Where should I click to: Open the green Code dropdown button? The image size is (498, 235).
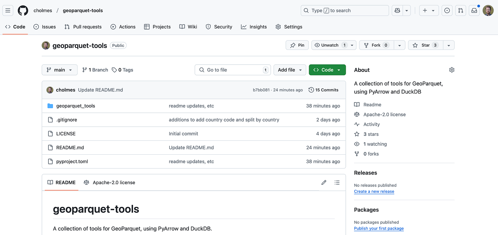(x=327, y=70)
